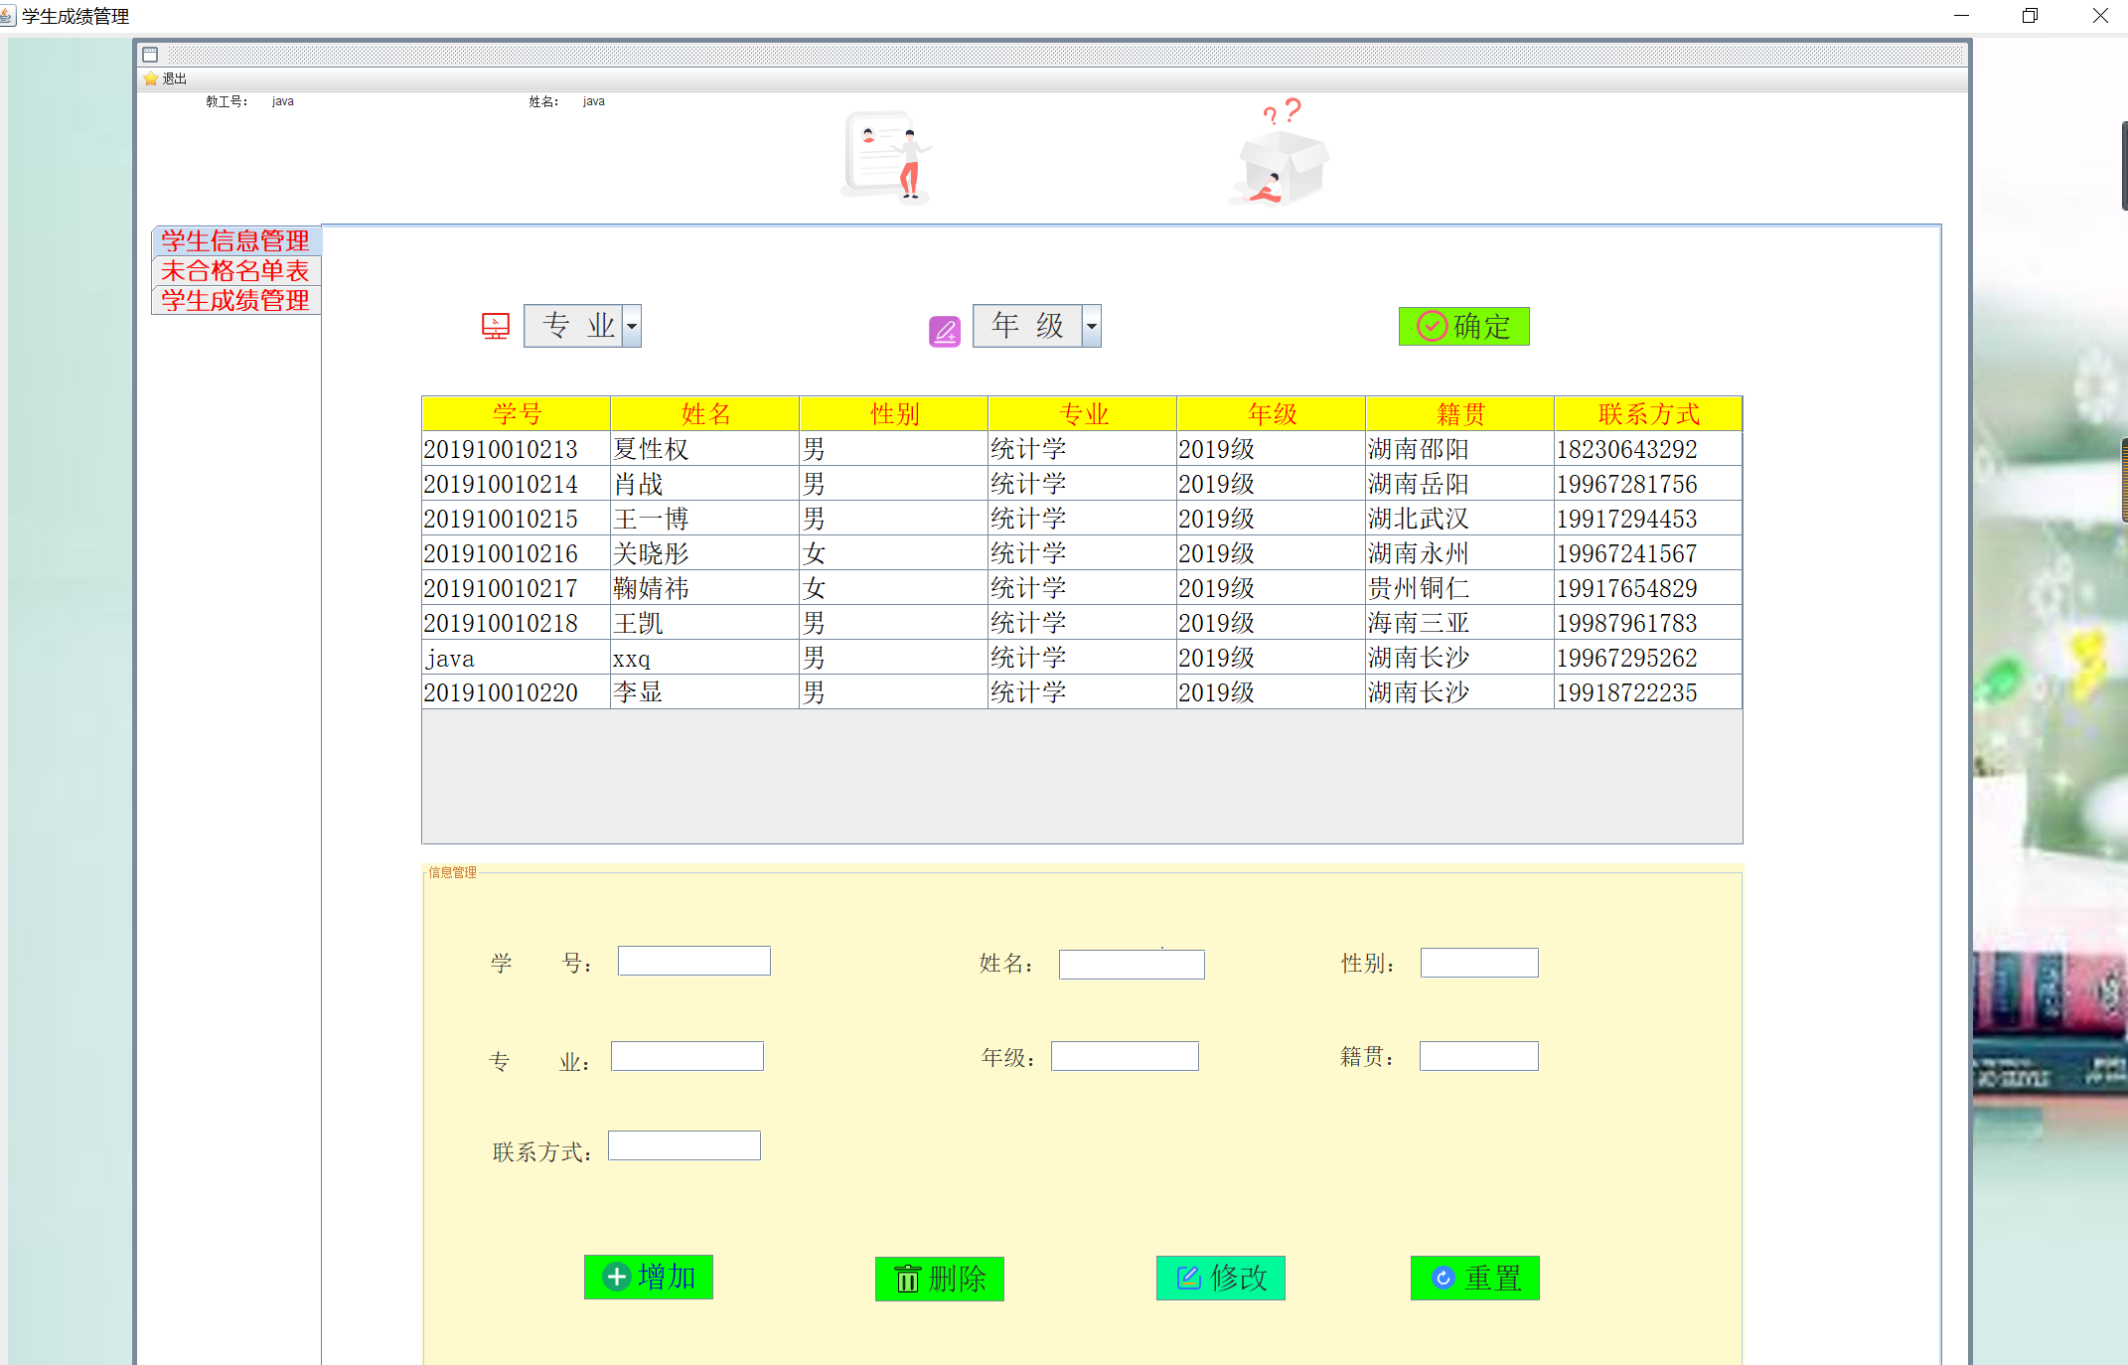Confirm the filter with 确定 button
2128x1365 pixels.
point(1463,326)
